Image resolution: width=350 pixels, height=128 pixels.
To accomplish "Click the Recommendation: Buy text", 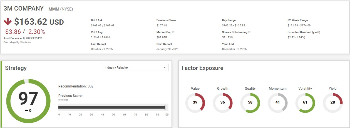I will [x=76, y=86].
